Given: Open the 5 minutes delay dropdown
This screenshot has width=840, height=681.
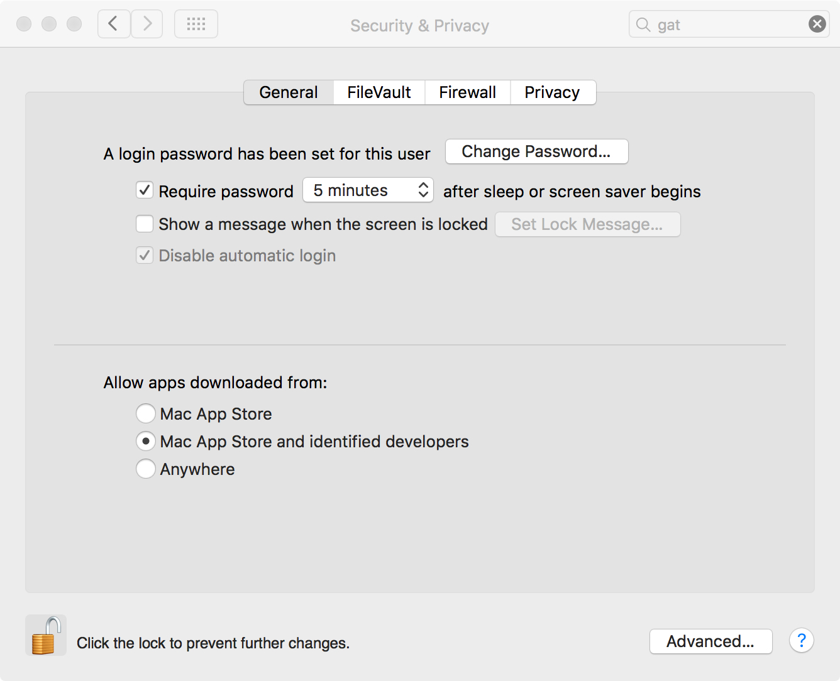Looking at the screenshot, I should 368,190.
